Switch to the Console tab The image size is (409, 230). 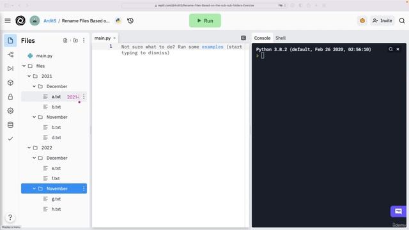pyautogui.click(x=262, y=38)
